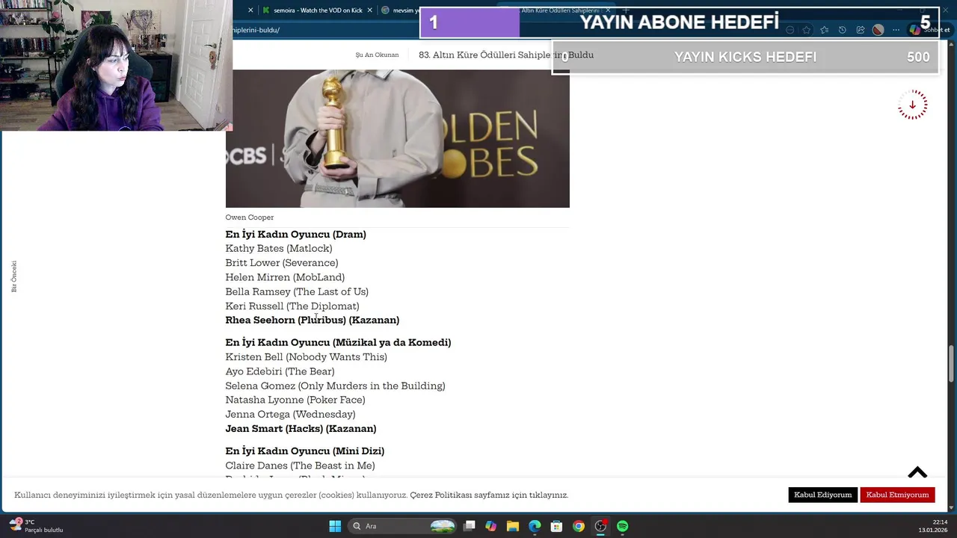This screenshot has height=538, width=957.
Task: Click 'Kathy Bates (Matlock)' line
Action: 279,249
